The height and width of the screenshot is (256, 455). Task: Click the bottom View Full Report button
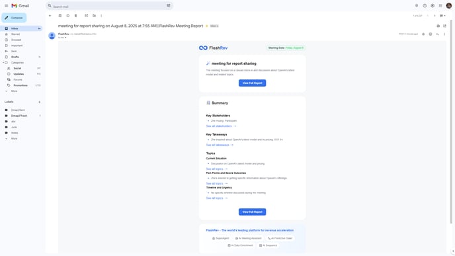(252, 212)
